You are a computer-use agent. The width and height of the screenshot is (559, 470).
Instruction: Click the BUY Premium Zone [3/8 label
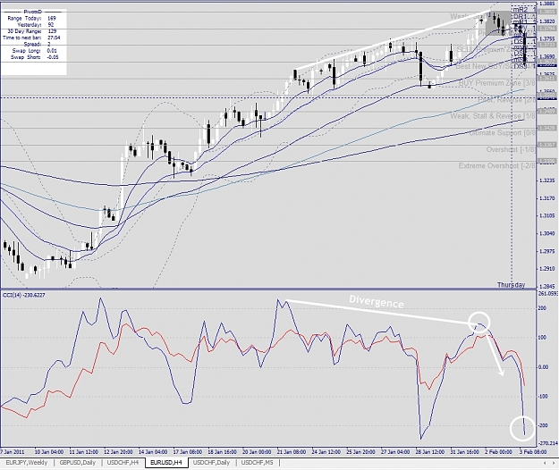tap(497, 83)
